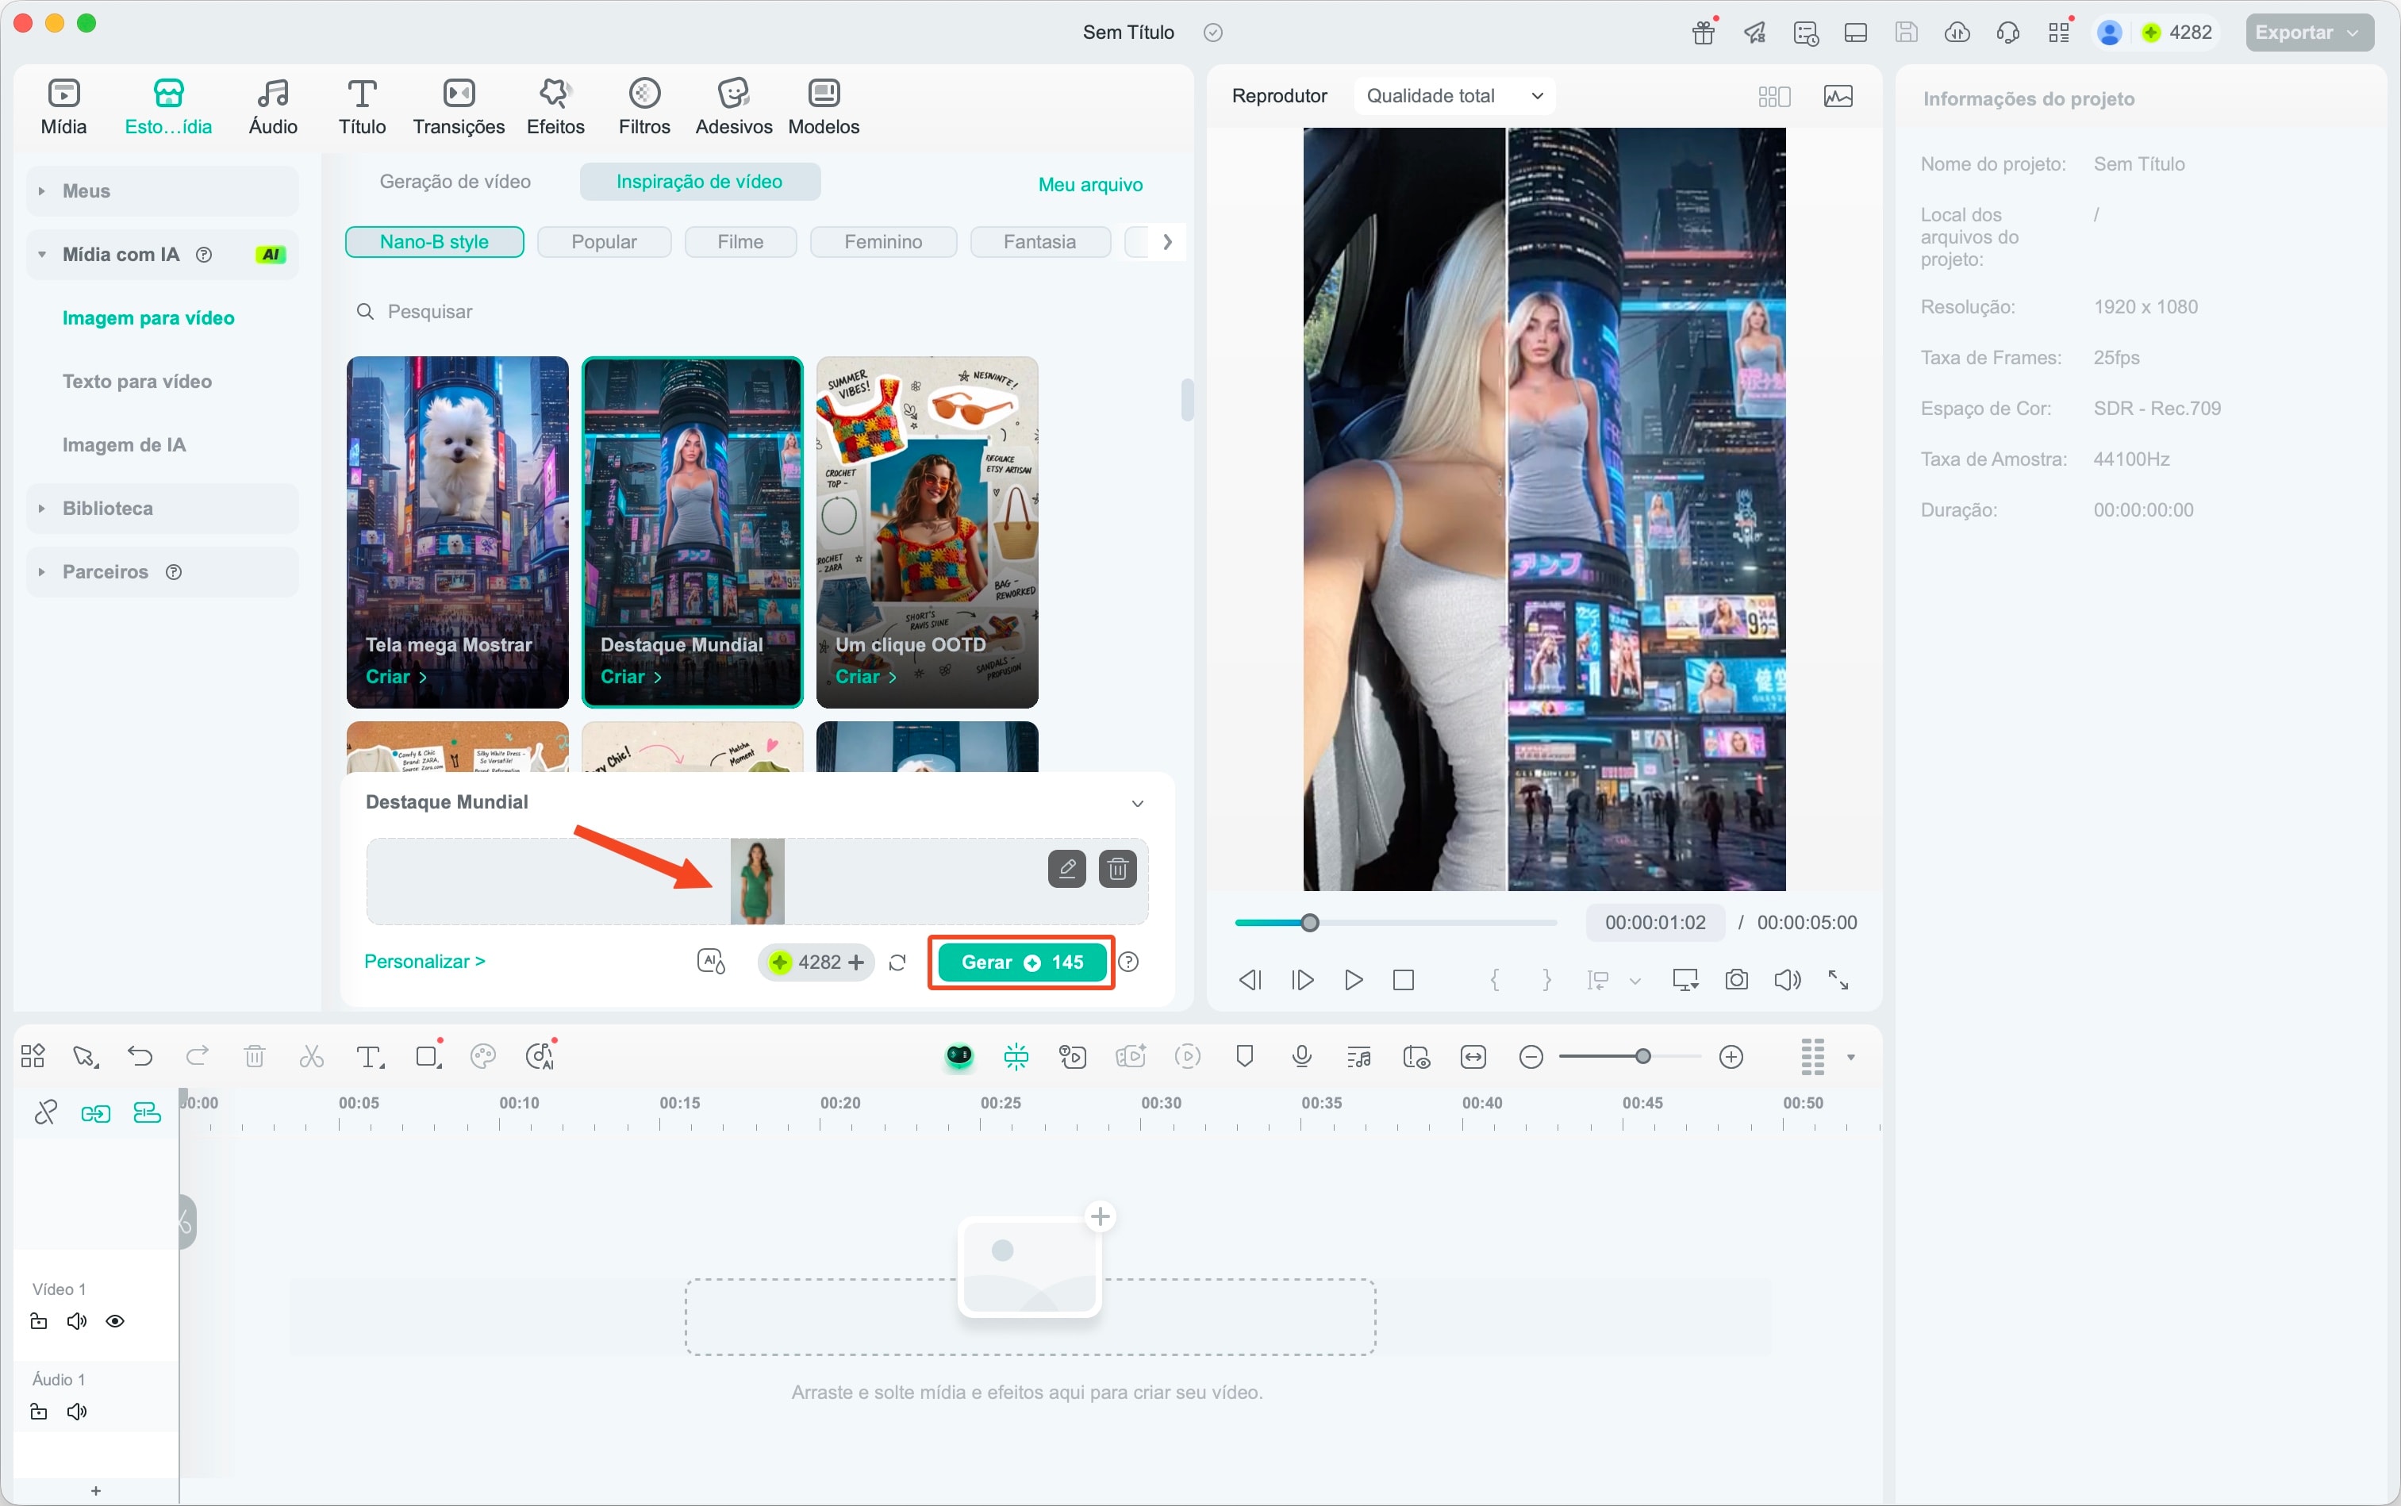This screenshot has width=2401, height=1506.
Task: Click the undo arrow in timeline toolbar
Action: coord(140,1057)
